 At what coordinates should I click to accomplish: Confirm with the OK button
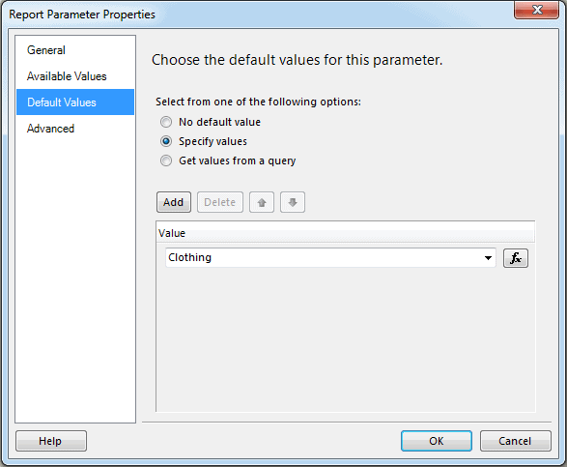[x=436, y=441]
